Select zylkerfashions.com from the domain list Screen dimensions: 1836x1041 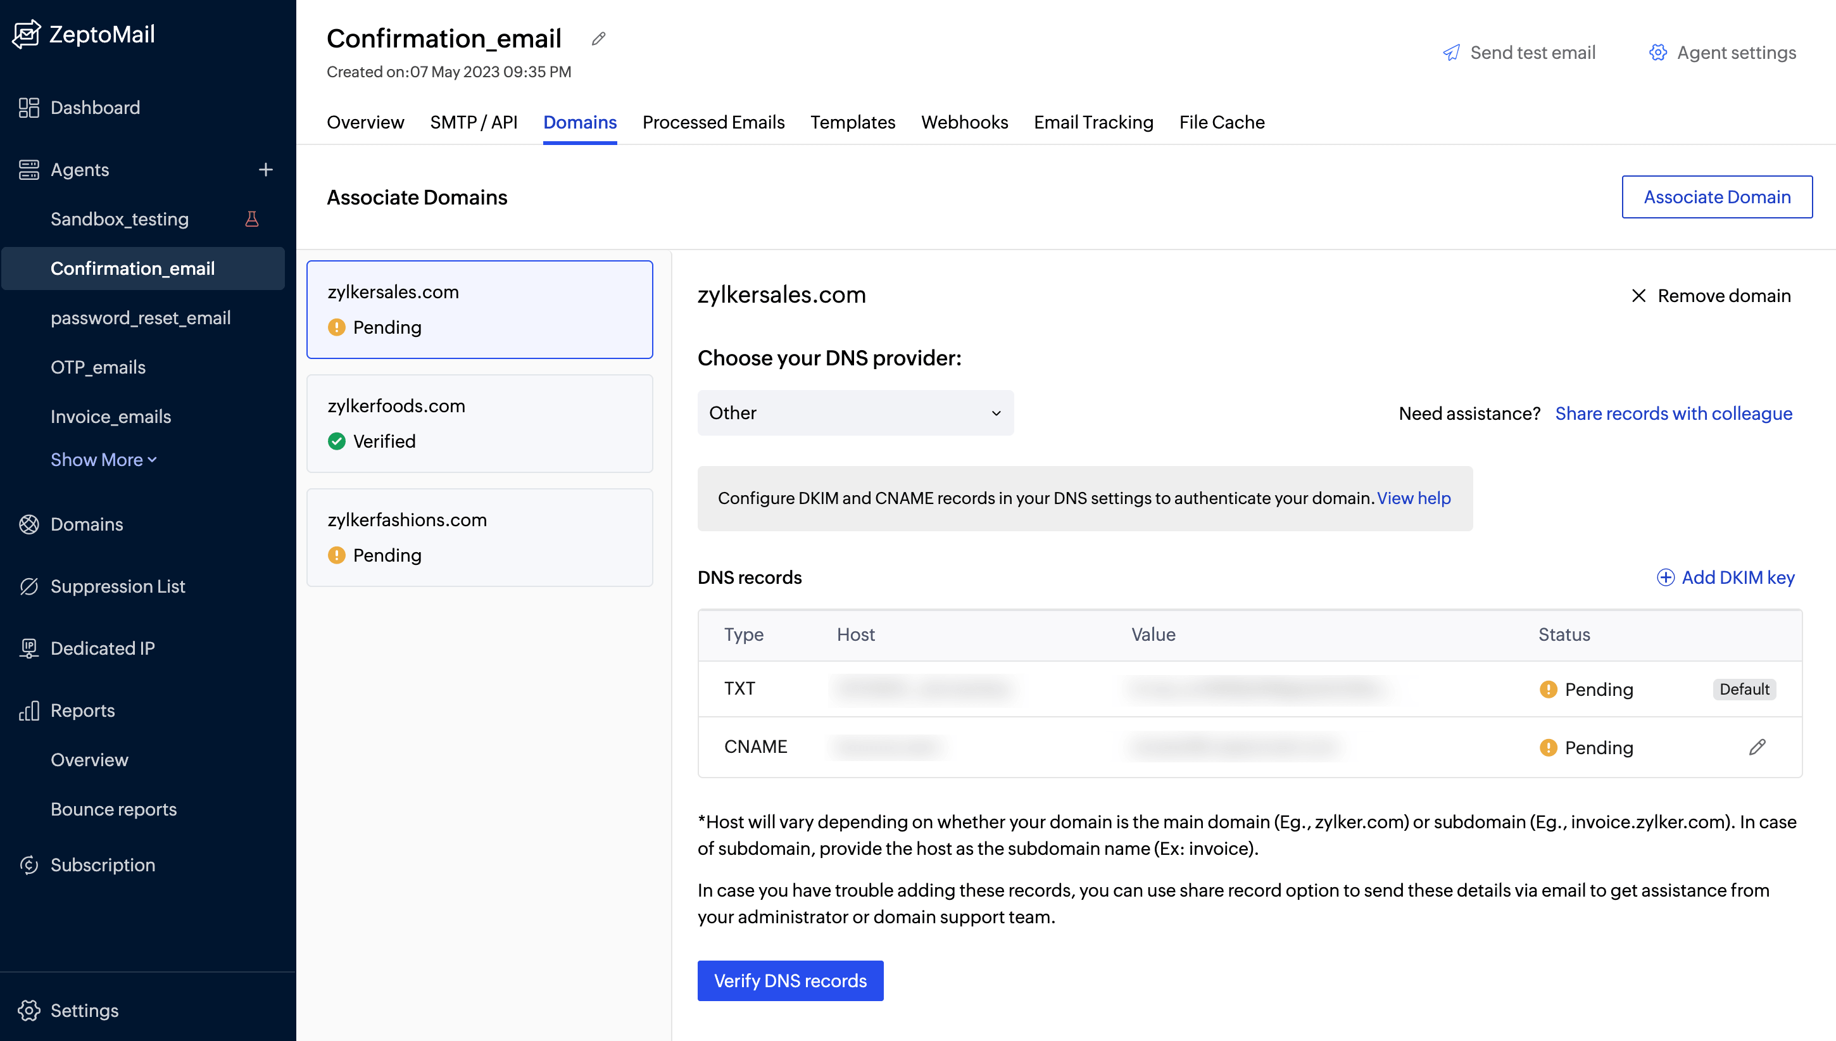click(x=479, y=537)
